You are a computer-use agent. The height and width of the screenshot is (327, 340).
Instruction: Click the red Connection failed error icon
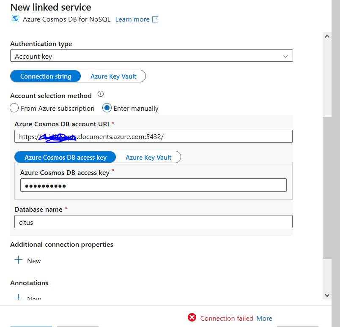click(x=192, y=318)
